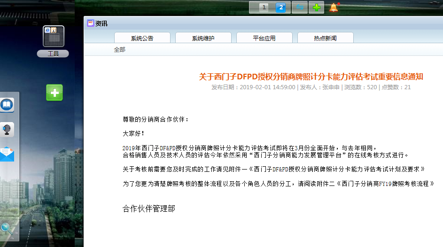Click the 大家好 line
The image size is (443, 247).
(133, 133)
